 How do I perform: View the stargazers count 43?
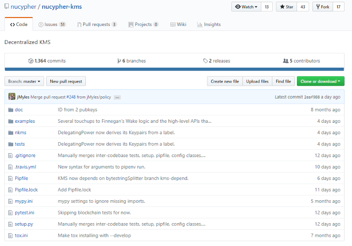pyautogui.click(x=303, y=7)
